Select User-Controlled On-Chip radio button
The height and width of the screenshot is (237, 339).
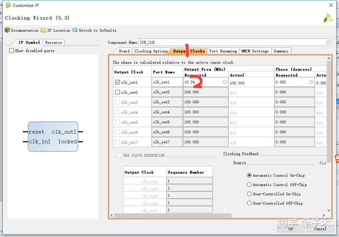249,194
